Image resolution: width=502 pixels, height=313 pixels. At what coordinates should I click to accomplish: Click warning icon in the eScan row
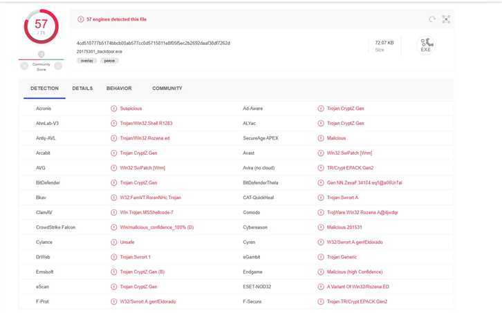pyautogui.click(x=113, y=287)
